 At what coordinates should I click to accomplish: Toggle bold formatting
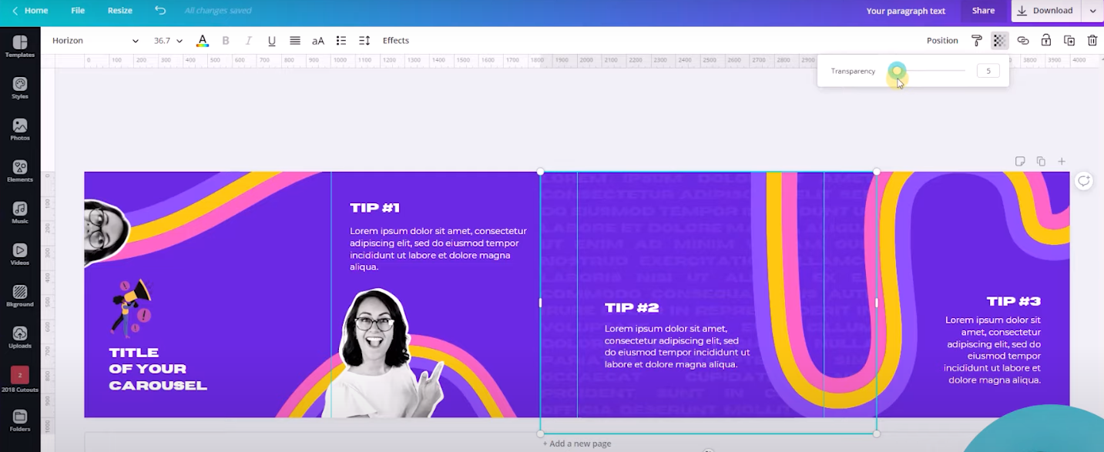point(226,41)
